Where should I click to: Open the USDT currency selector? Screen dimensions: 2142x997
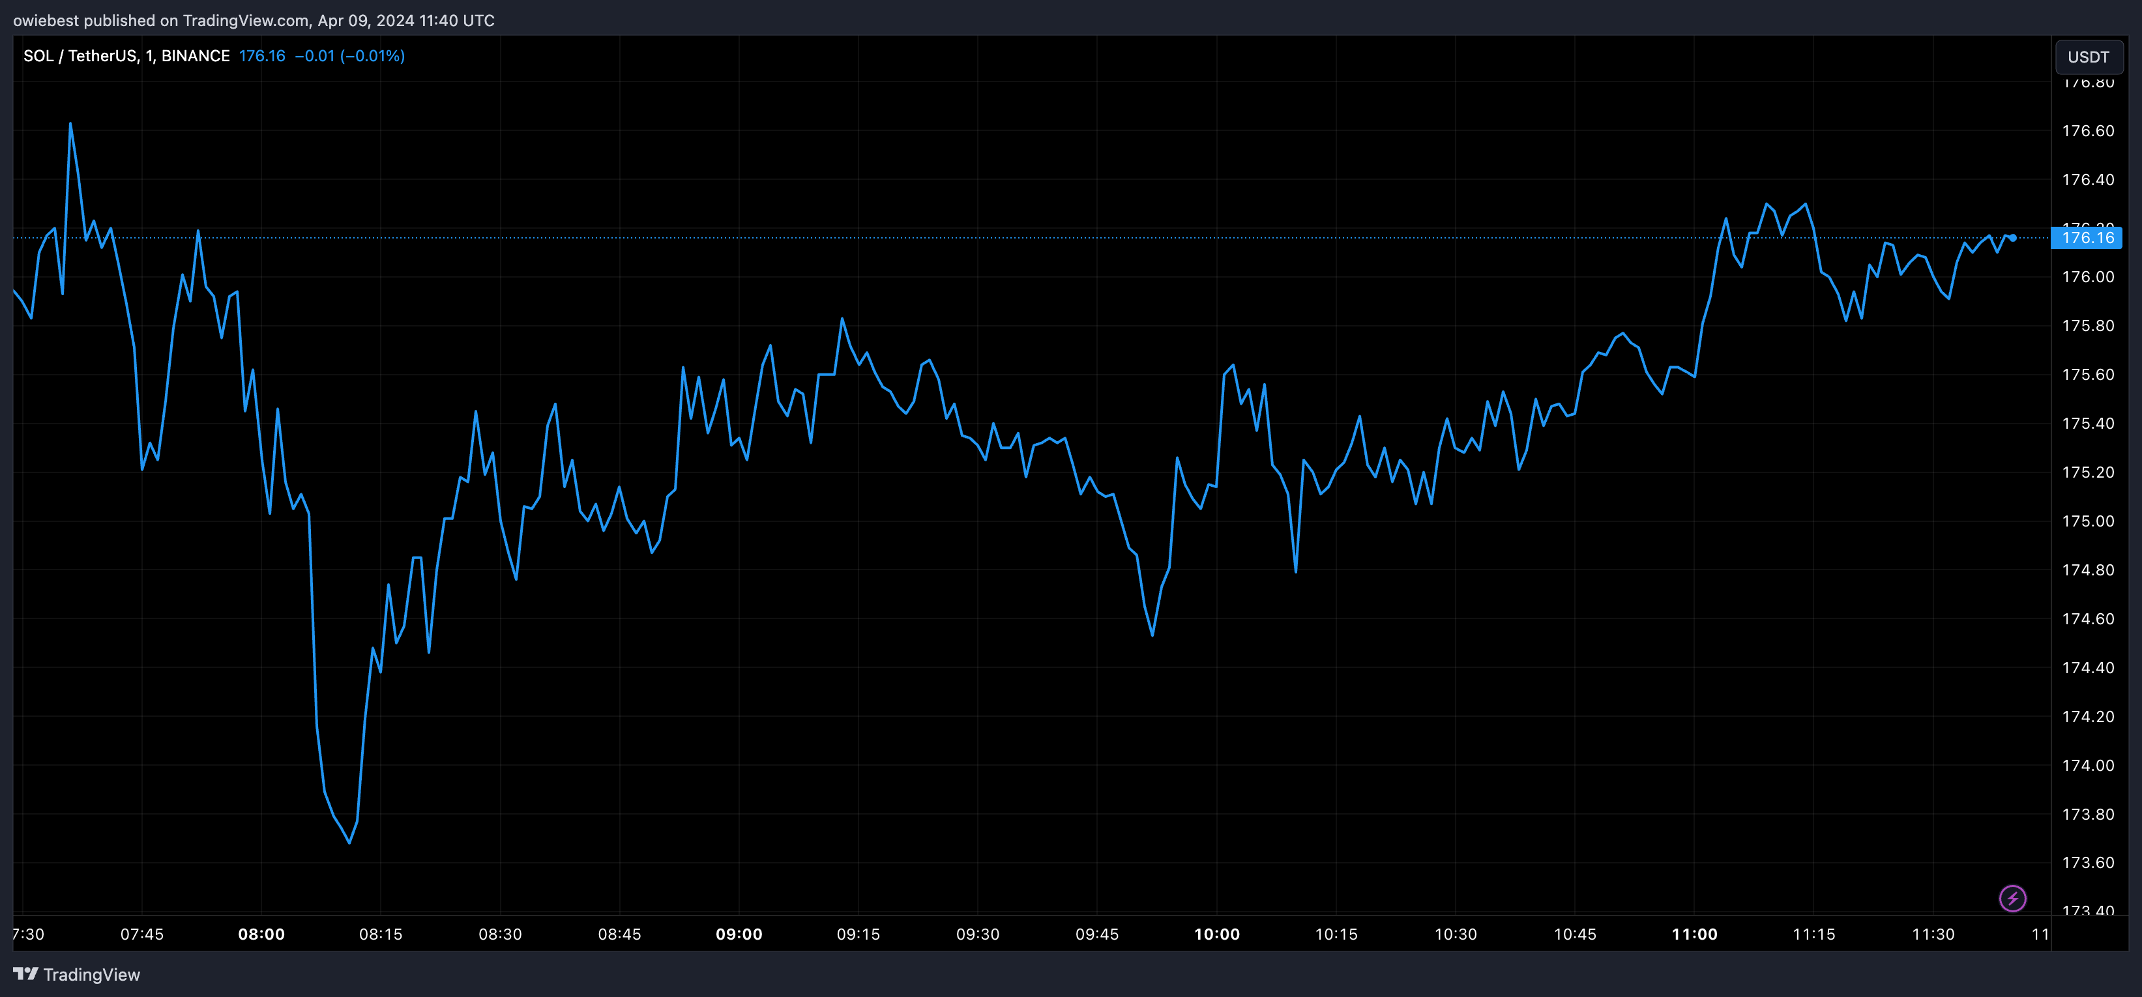(2088, 57)
